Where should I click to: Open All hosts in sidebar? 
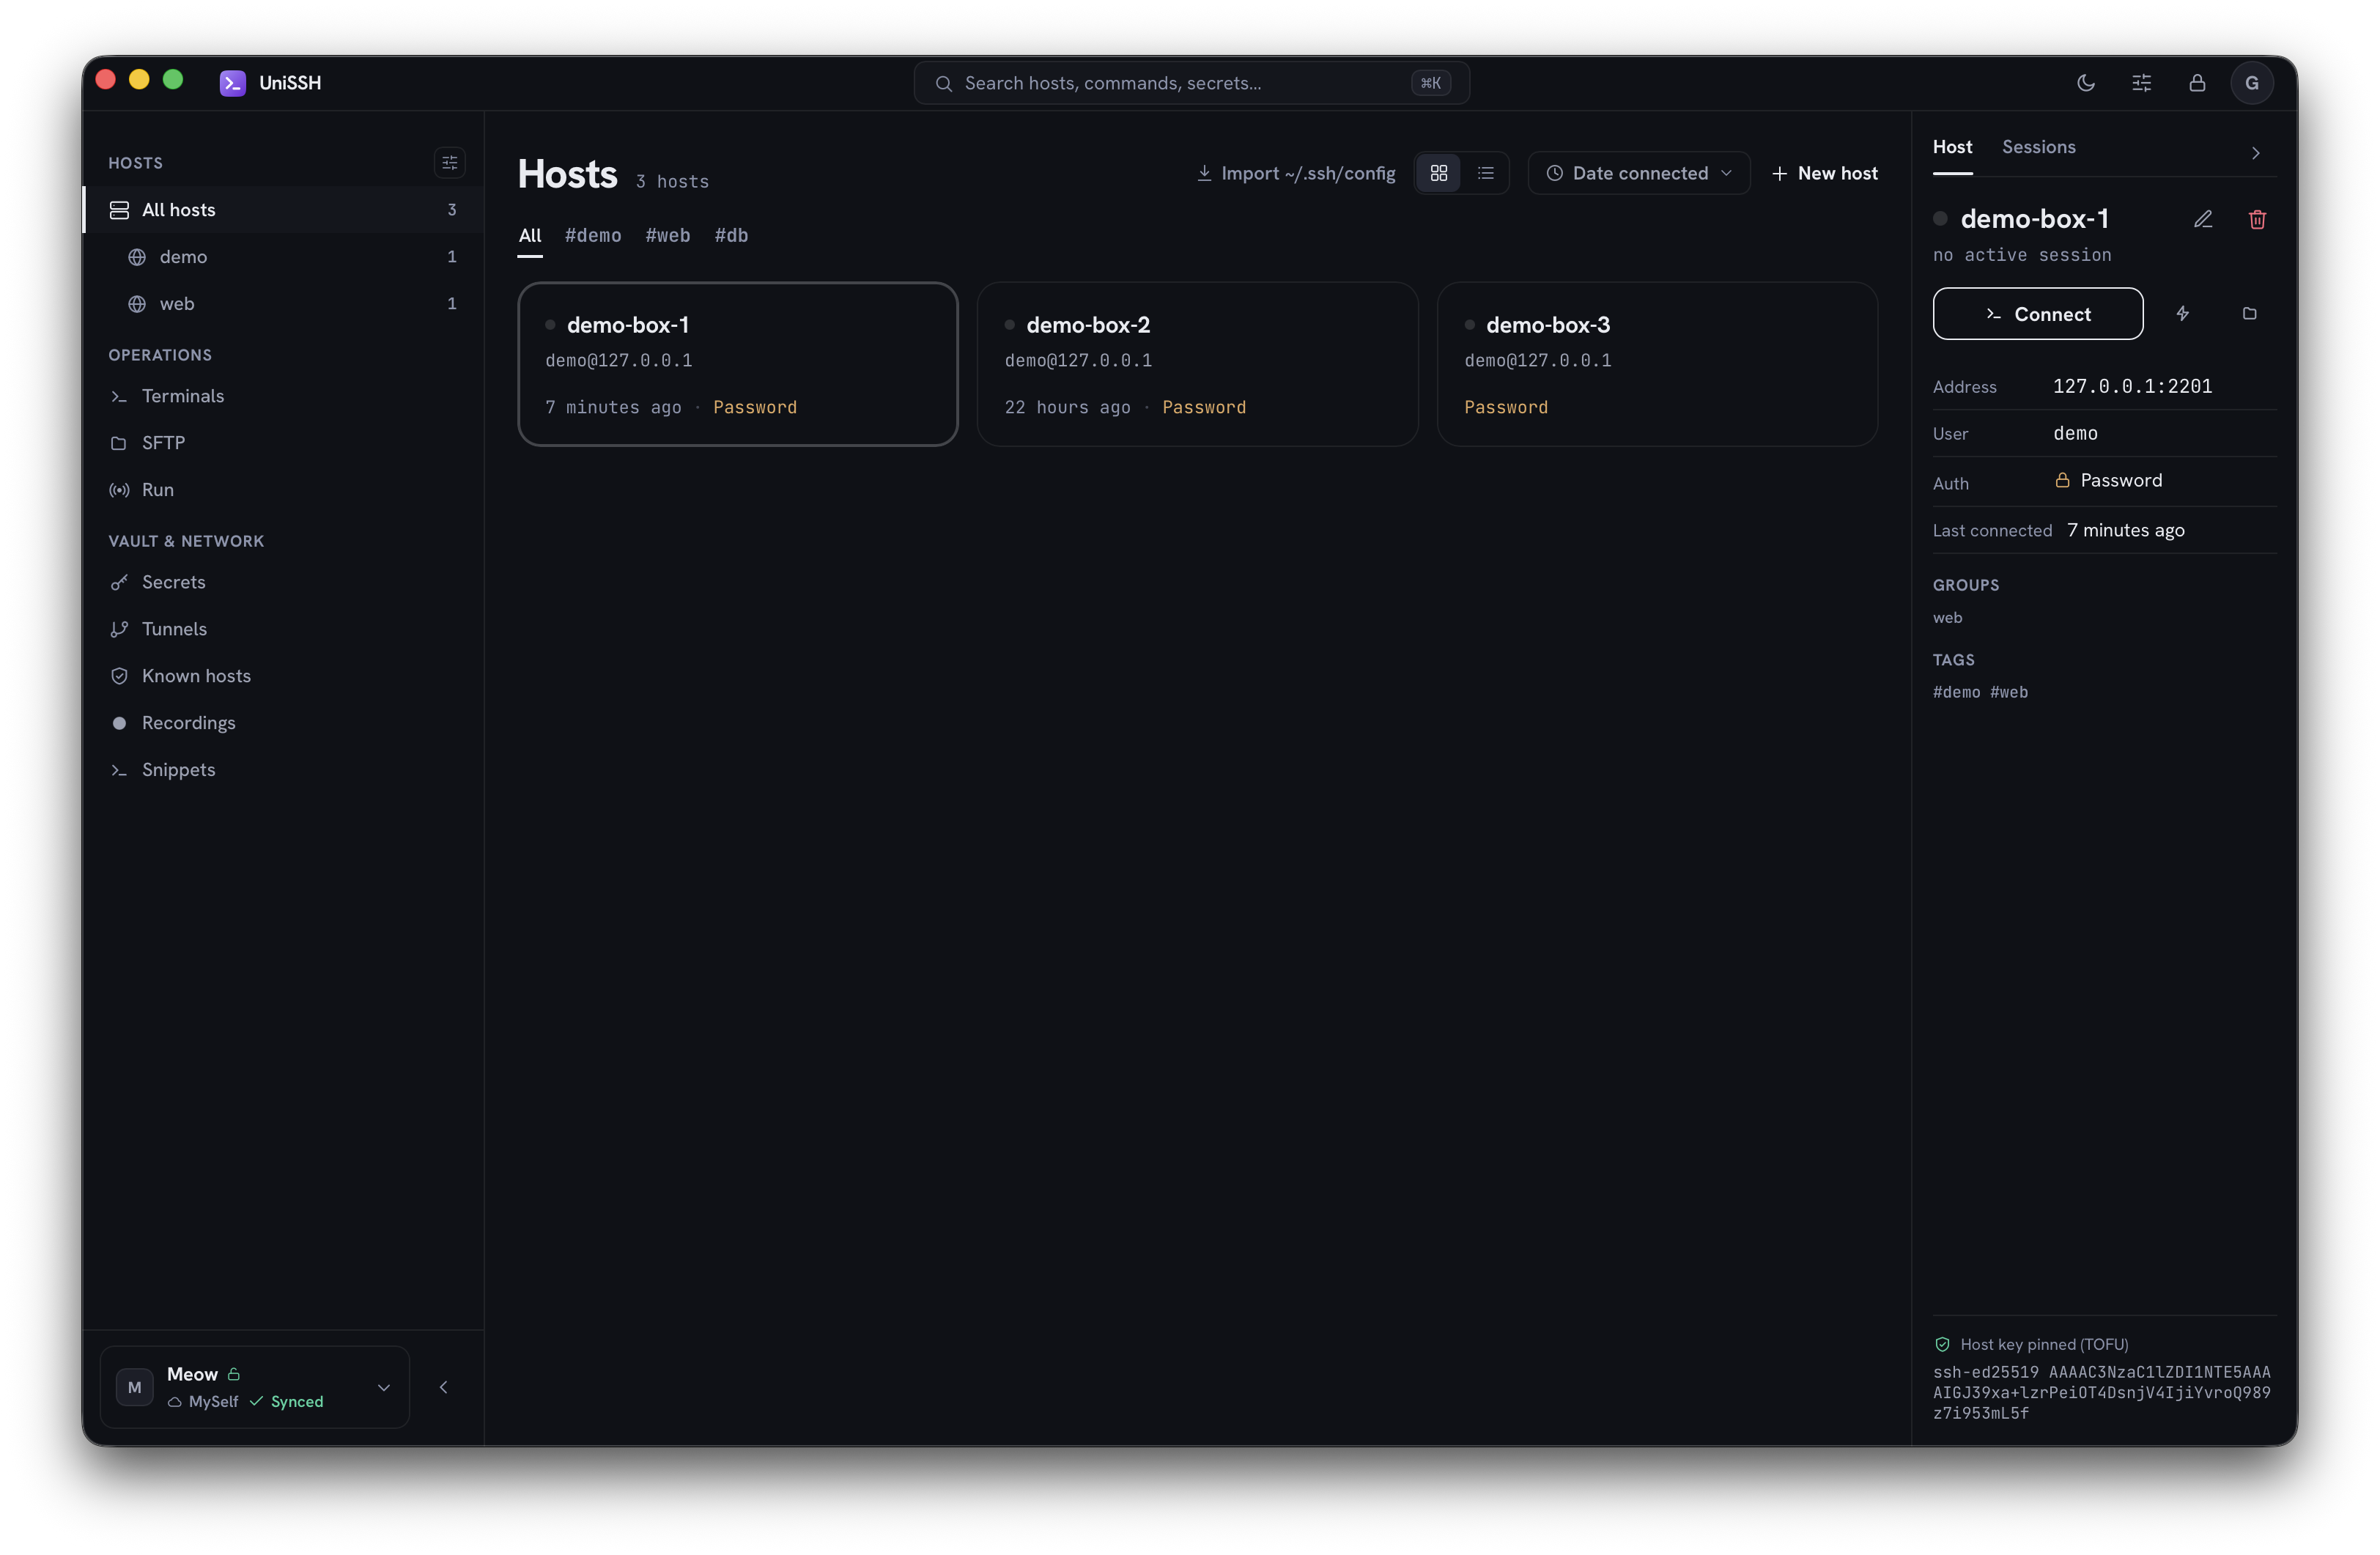pos(284,210)
